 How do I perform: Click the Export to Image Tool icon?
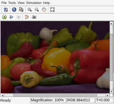(6, 9)
